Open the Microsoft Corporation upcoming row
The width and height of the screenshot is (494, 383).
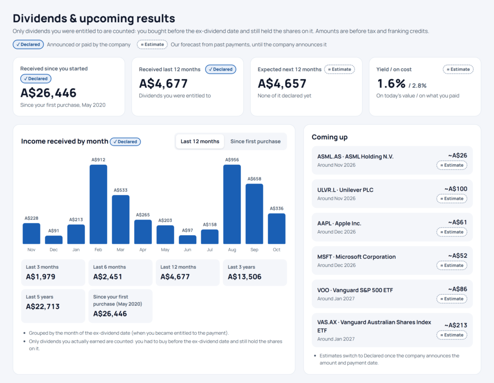(392, 260)
